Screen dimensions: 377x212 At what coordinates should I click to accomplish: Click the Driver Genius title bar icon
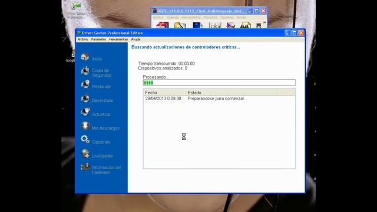click(79, 33)
